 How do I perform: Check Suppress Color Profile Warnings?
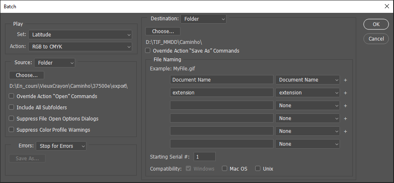(x=12, y=130)
